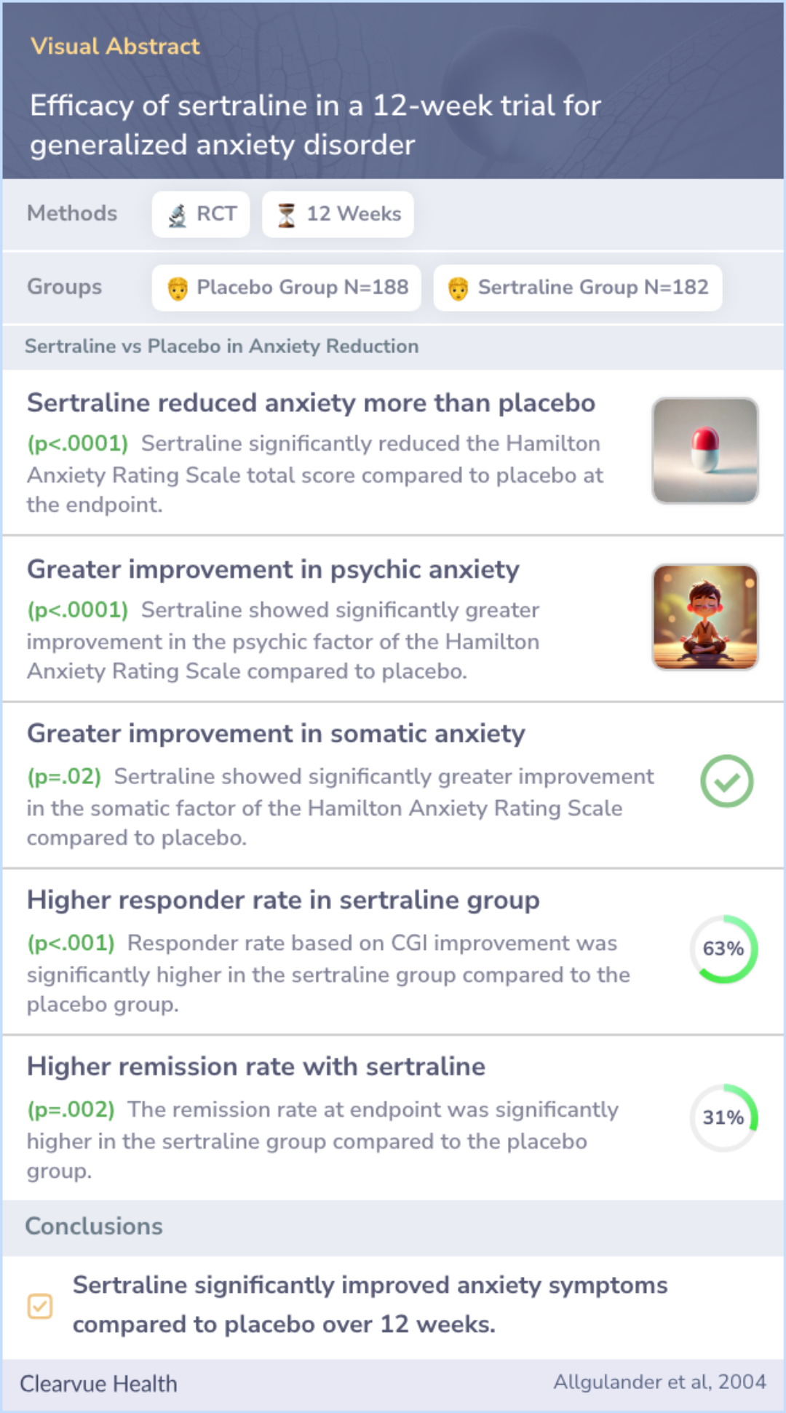The image size is (786, 1413).
Task: Click the 63% responder rate ring
Action: pyautogui.click(x=724, y=949)
